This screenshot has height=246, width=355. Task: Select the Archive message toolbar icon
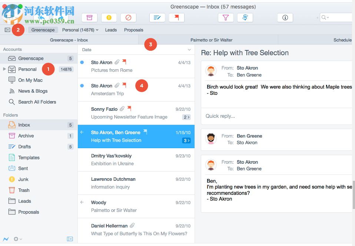click(89, 17)
